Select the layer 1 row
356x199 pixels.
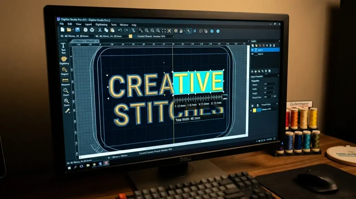click(x=265, y=50)
